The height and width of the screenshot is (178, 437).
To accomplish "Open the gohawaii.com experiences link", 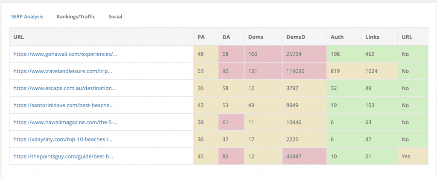I will [65, 54].
